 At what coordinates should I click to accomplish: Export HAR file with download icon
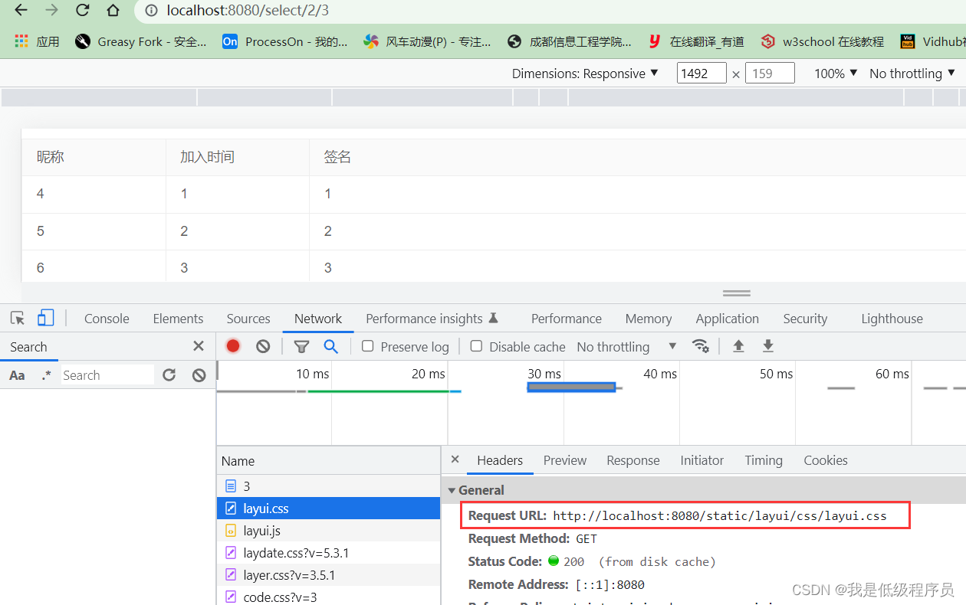tap(768, 346)
